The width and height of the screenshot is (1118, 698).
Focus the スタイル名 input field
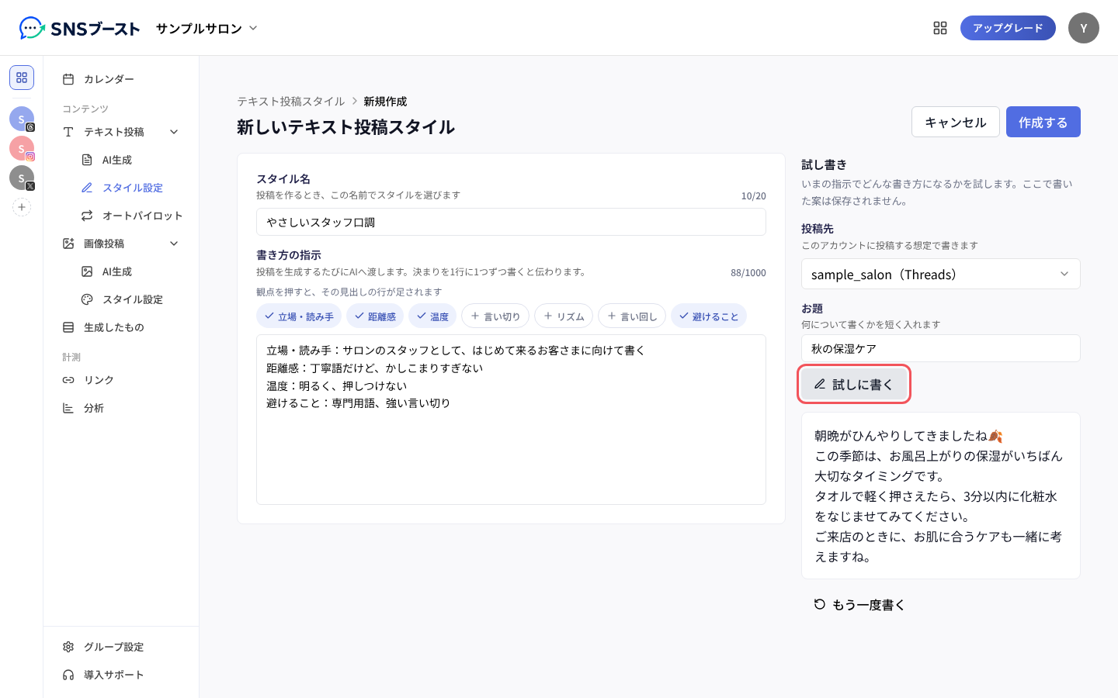point(511,222)
